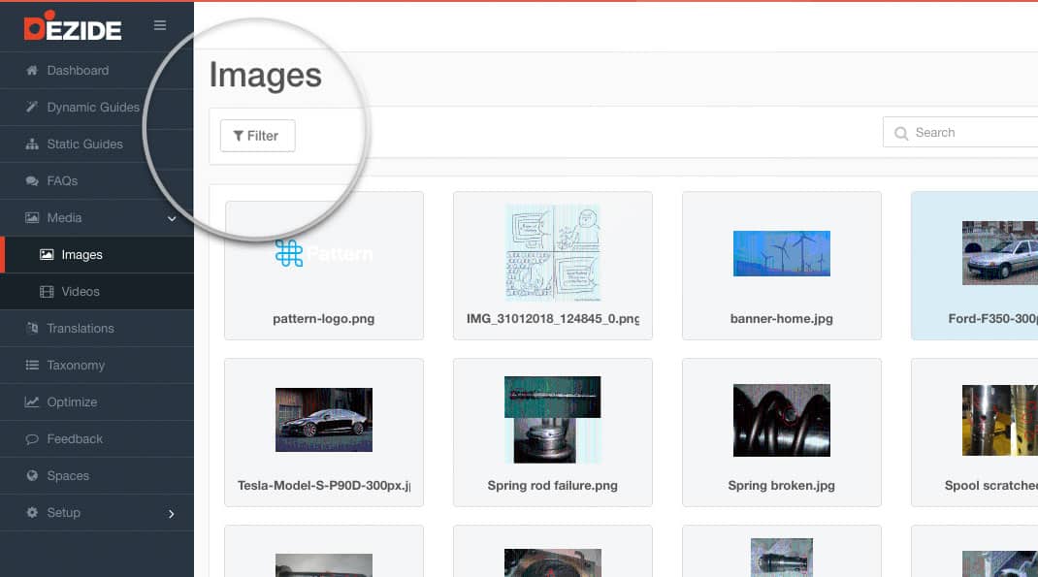Image resolution: width=1038 pixels, height=577 pixels.
Task: Click the Feedback comment icon
Action: pyautogui.click(x=32, y=439)
